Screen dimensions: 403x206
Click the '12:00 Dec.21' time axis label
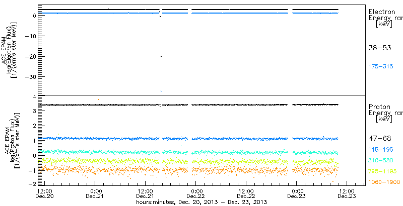point(146,193)
